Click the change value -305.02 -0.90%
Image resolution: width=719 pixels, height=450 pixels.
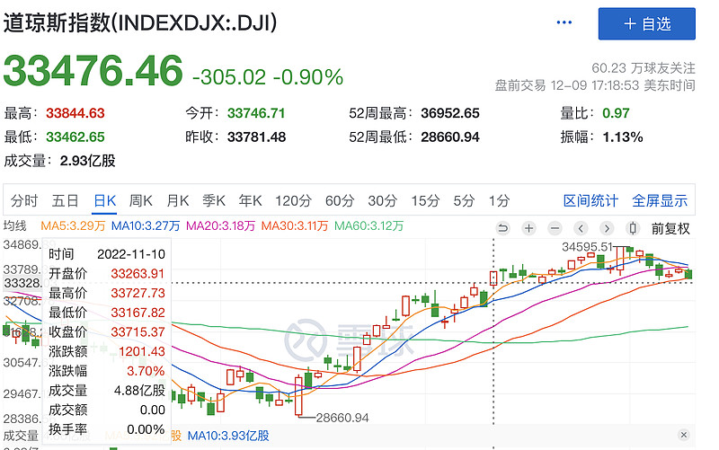(x=268, y=77)
